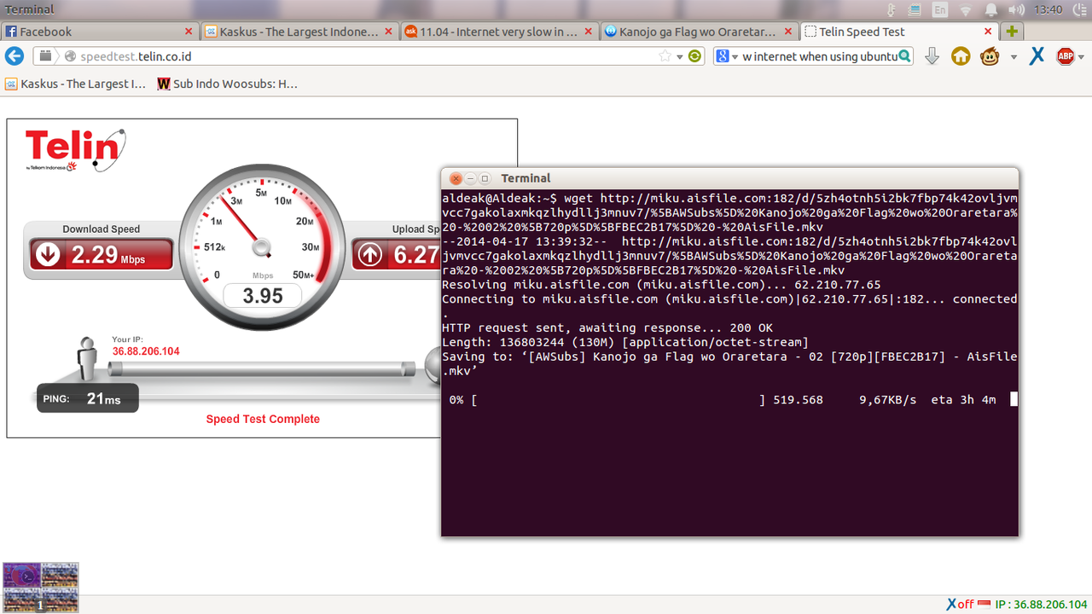Close the Telin Speed Test tab
1092x614 pixels.
[989, 32]
